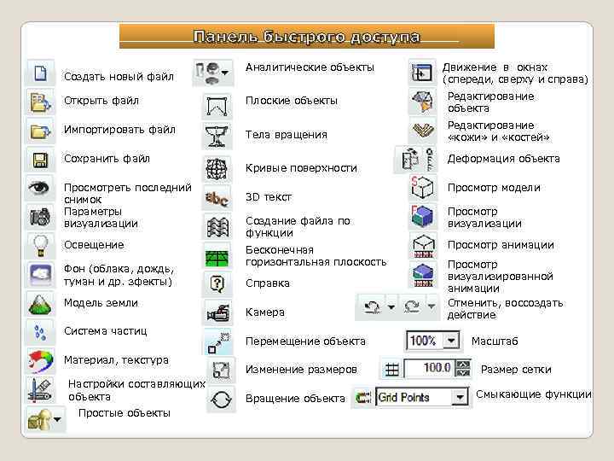Click the Model view cube icon

click(422, 187)
